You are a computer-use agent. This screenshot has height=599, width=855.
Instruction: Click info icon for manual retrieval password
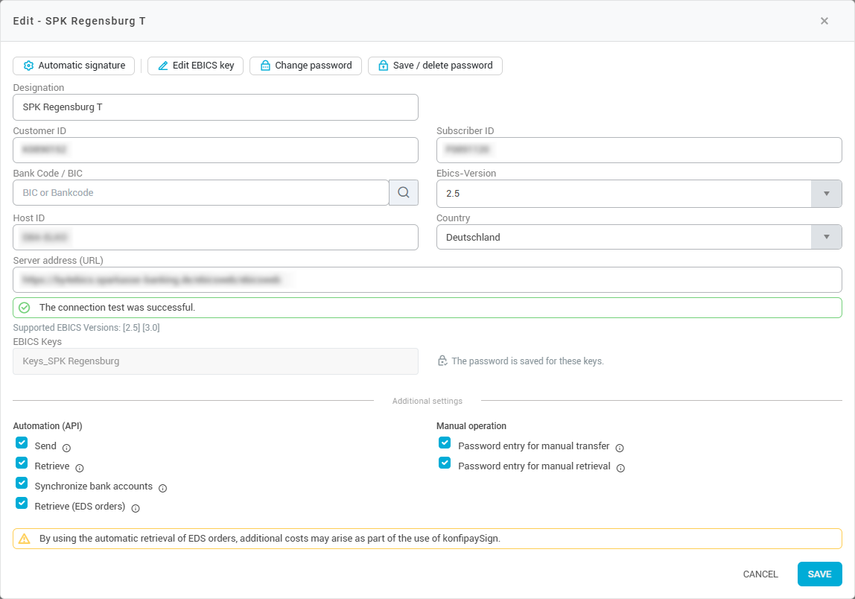620,468
